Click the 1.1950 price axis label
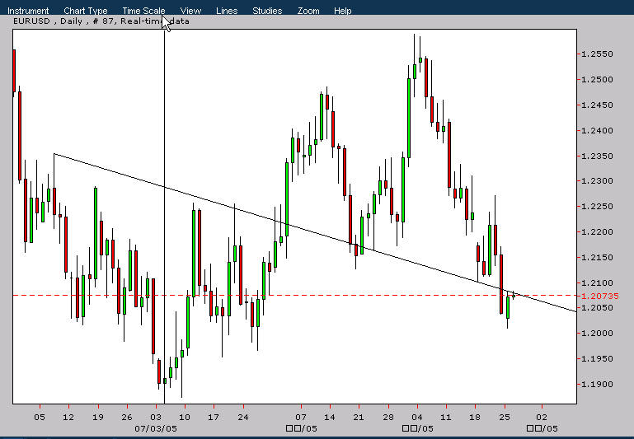 (x=597, y=358)
